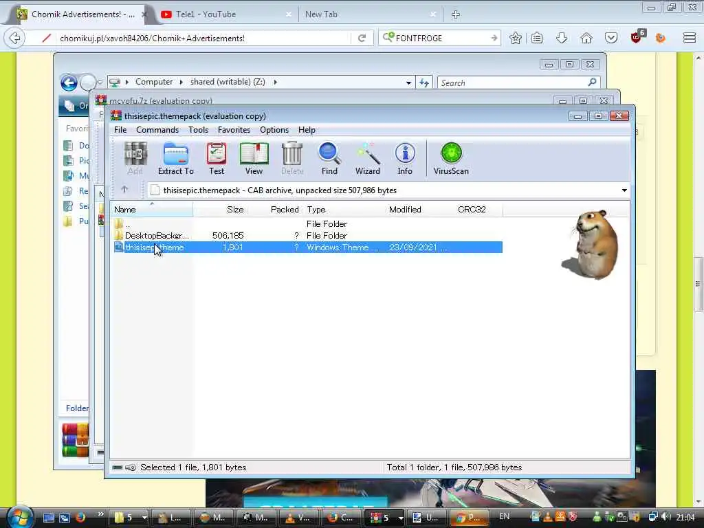Click the Find magnifier icon
The width and height of the screenshot is (704, 528).
point(329,158)
